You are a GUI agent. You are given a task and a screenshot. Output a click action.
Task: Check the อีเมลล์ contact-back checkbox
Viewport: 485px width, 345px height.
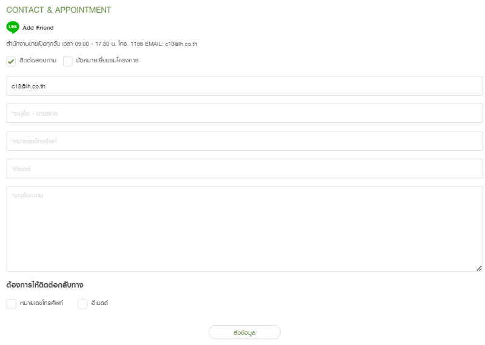(82, 304)
